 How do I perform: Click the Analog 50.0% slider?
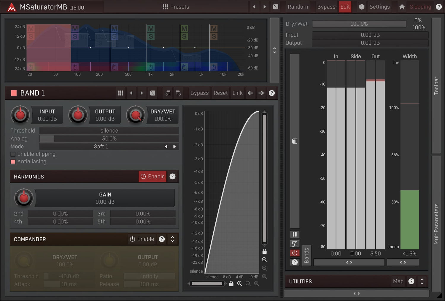click(109, 139)
